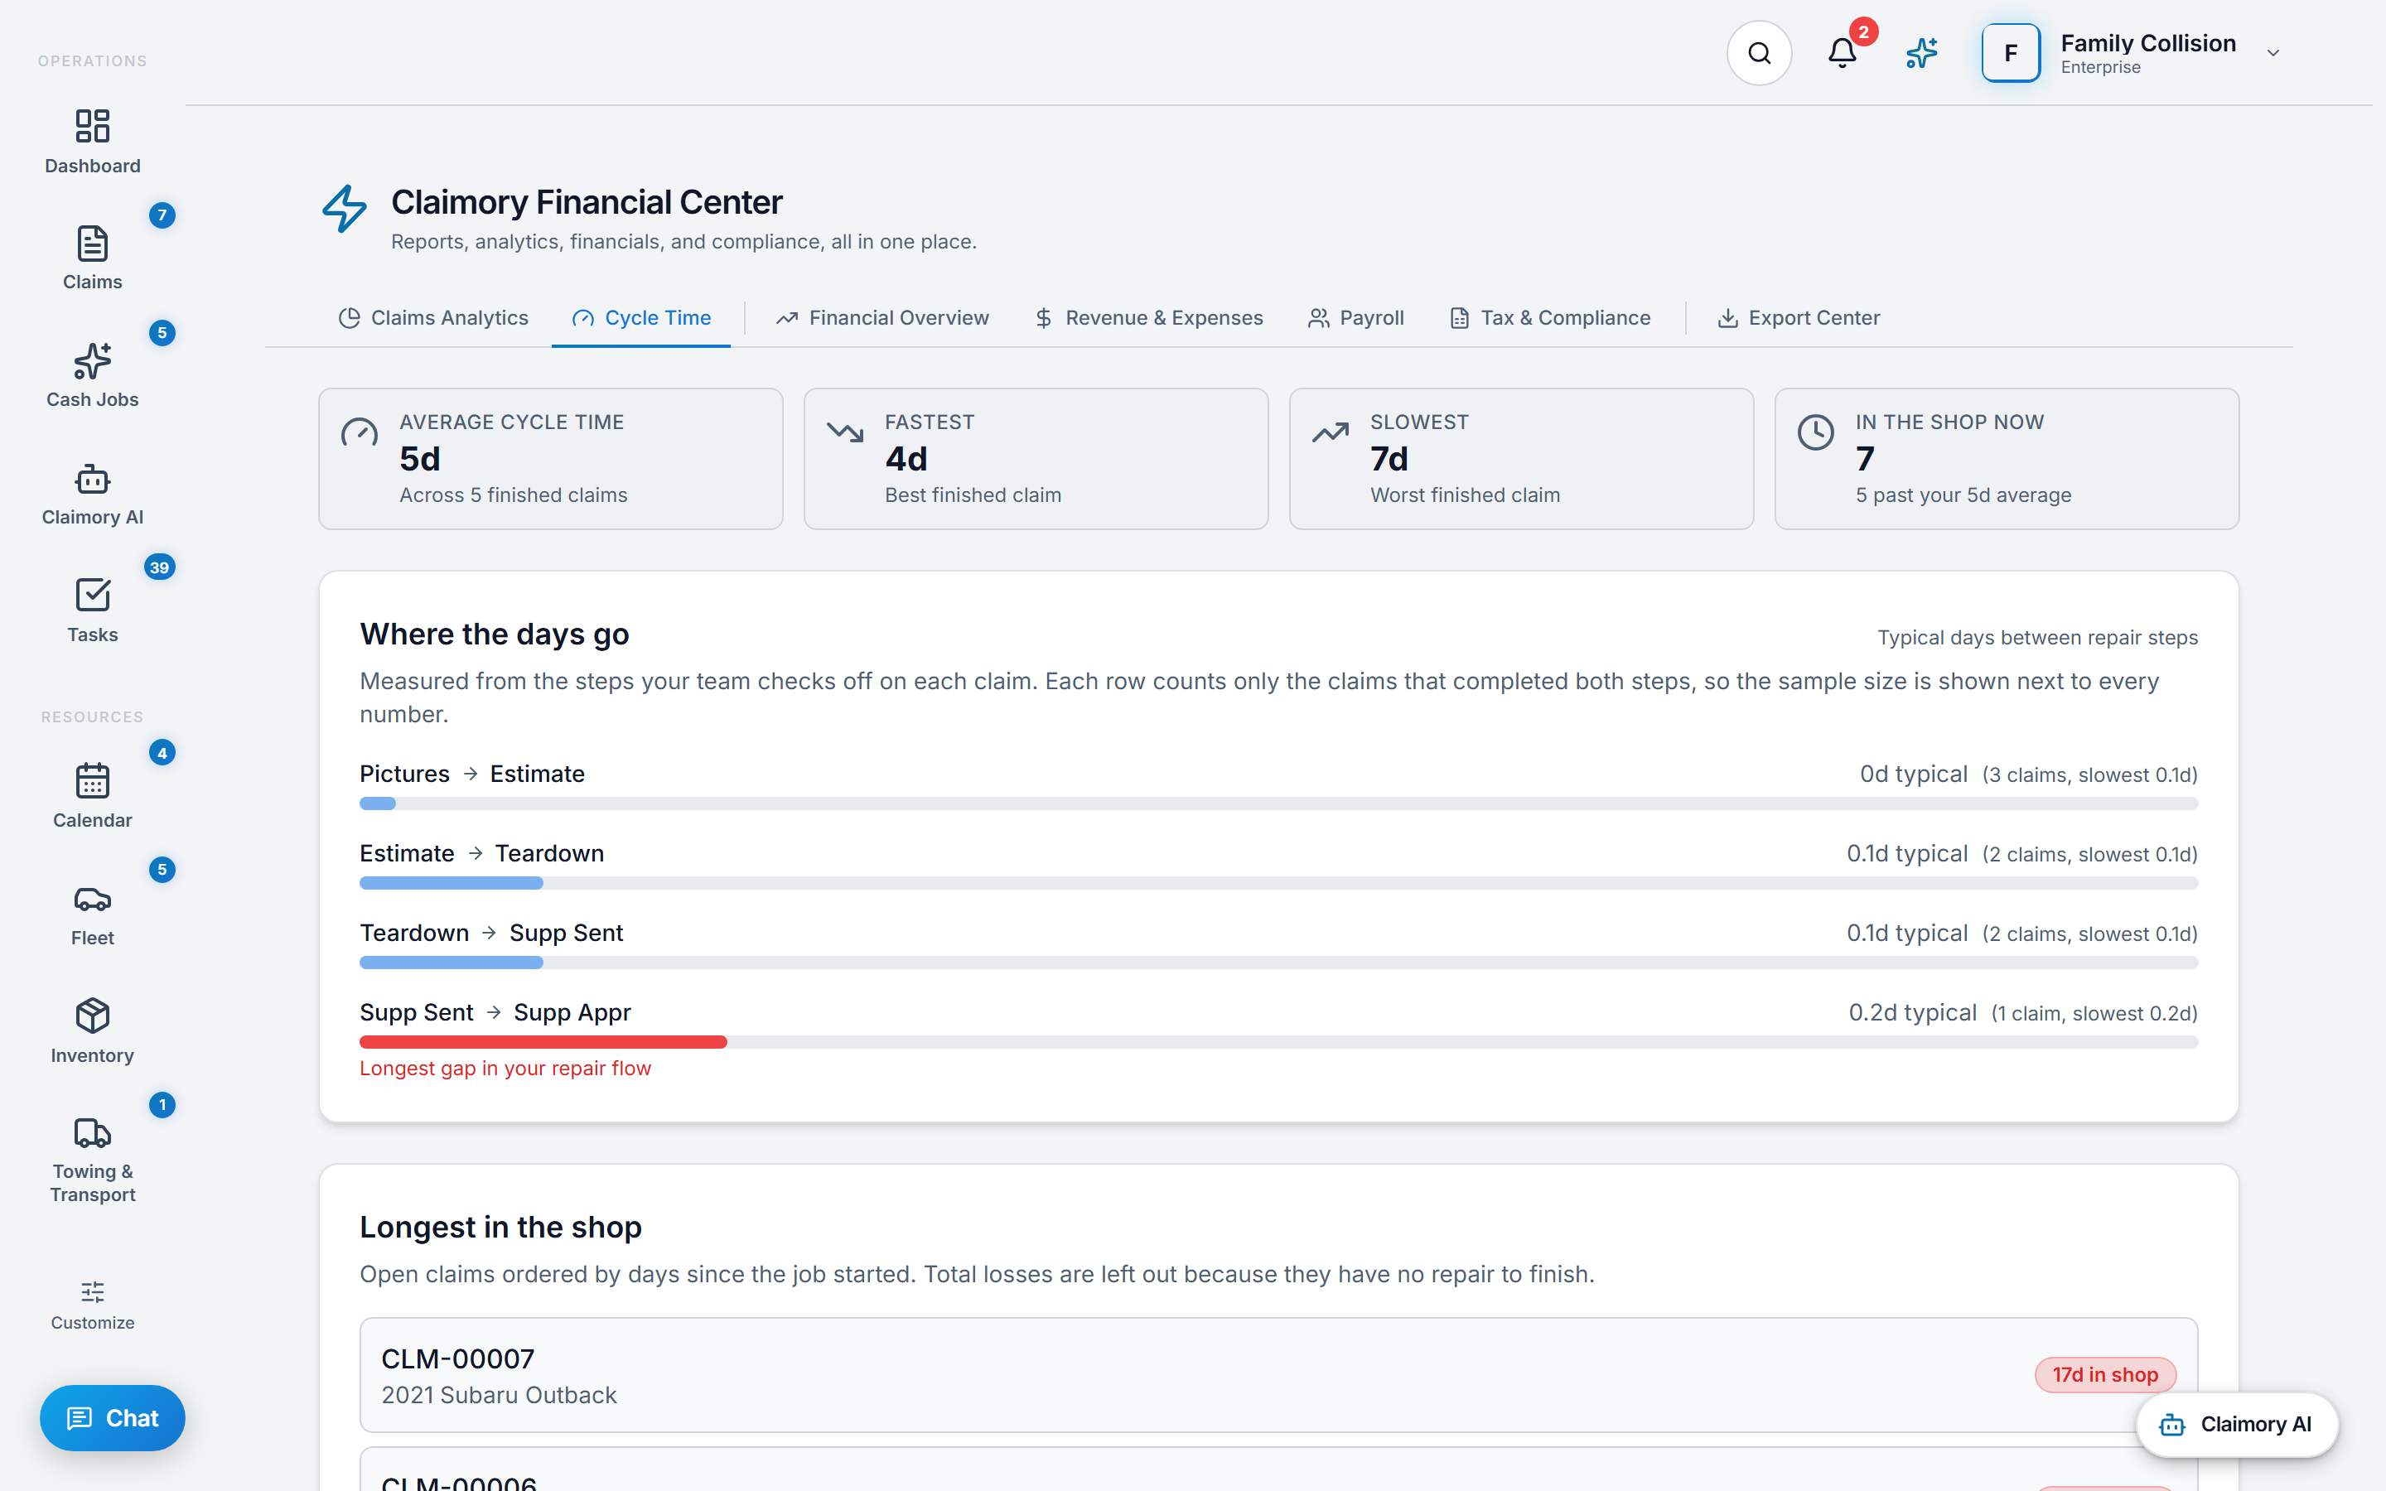Open the Dashboard sidebar icon
This screenshot has width=2386, height=1491.
coord(93,126)
